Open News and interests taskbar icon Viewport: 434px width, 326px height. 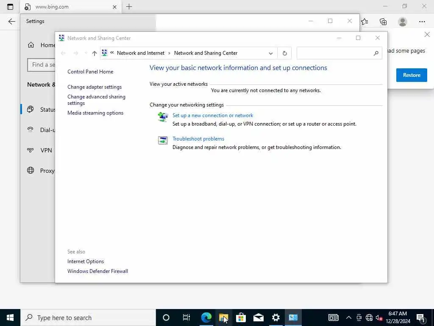[x=333, y=318]
